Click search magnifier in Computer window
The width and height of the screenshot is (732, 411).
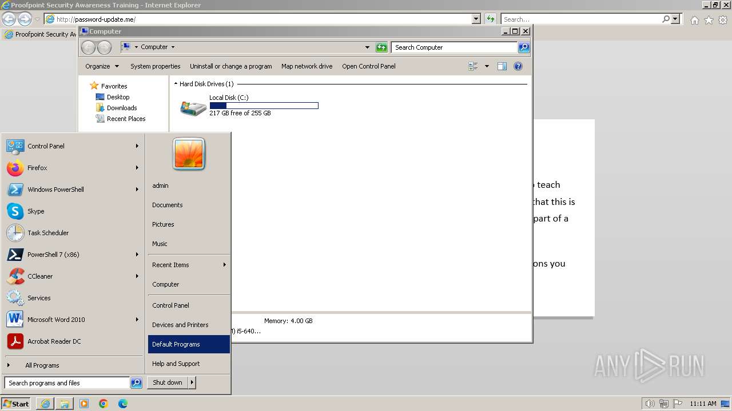[x=524, y=47]
